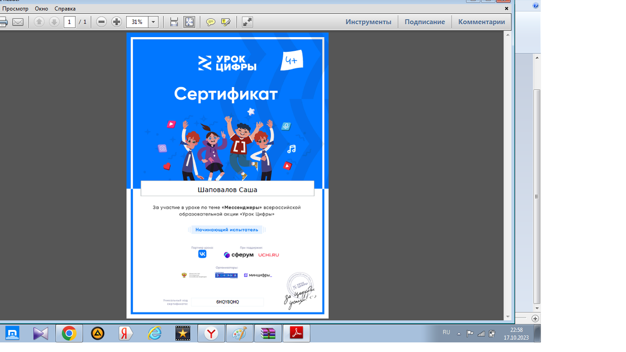
Task: Open the purple Visual Studio taskbar icon
Action: click(41, 333)
